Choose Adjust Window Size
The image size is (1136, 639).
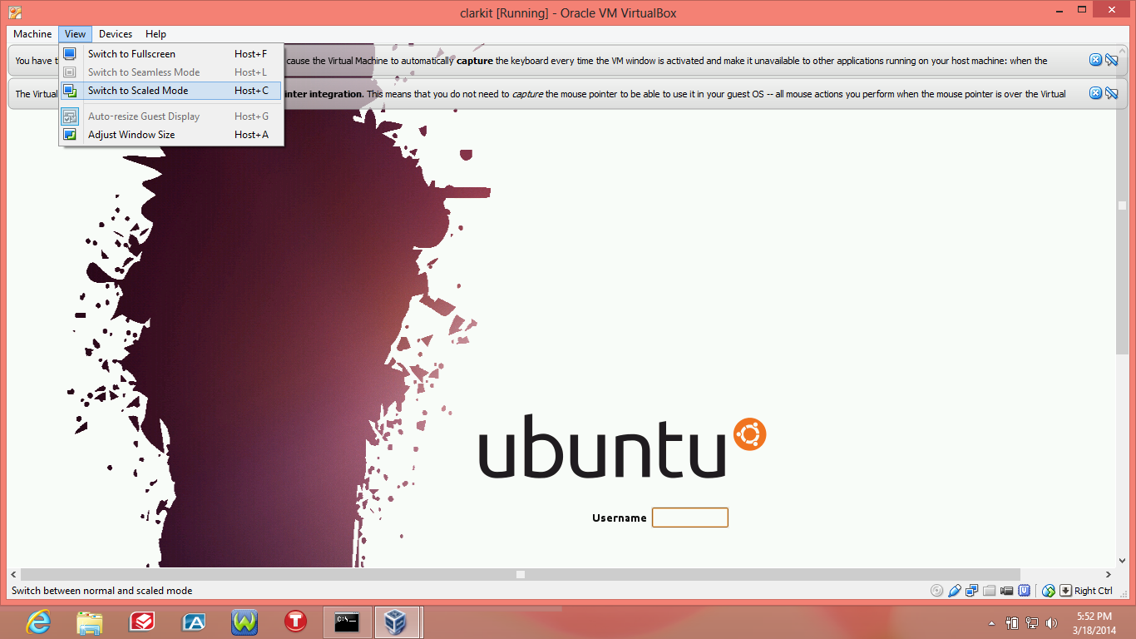[x=170, y=135]
